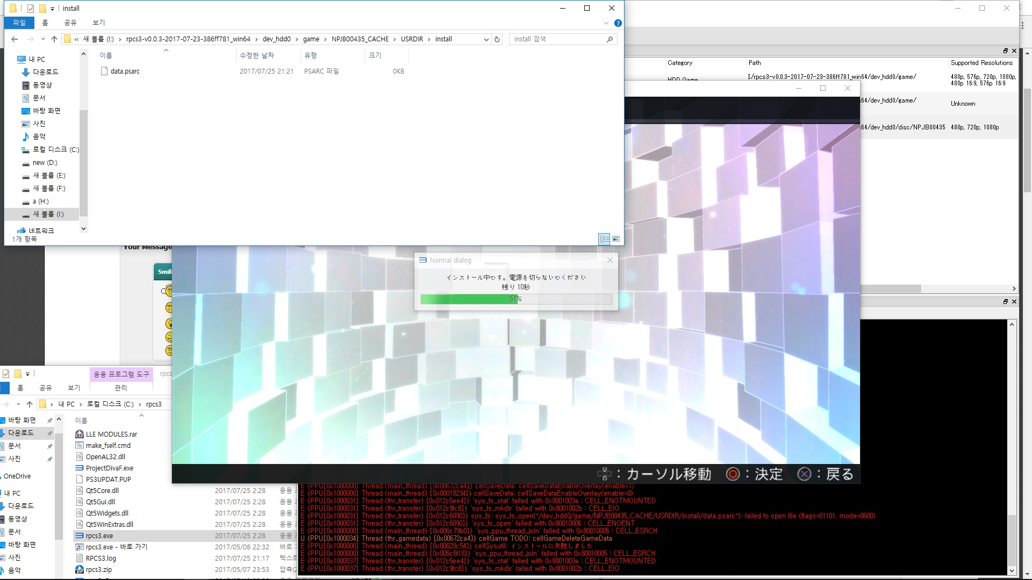1032x580 pixels.
Task: Select RPCS3.log text file
Action: [101, 558]
